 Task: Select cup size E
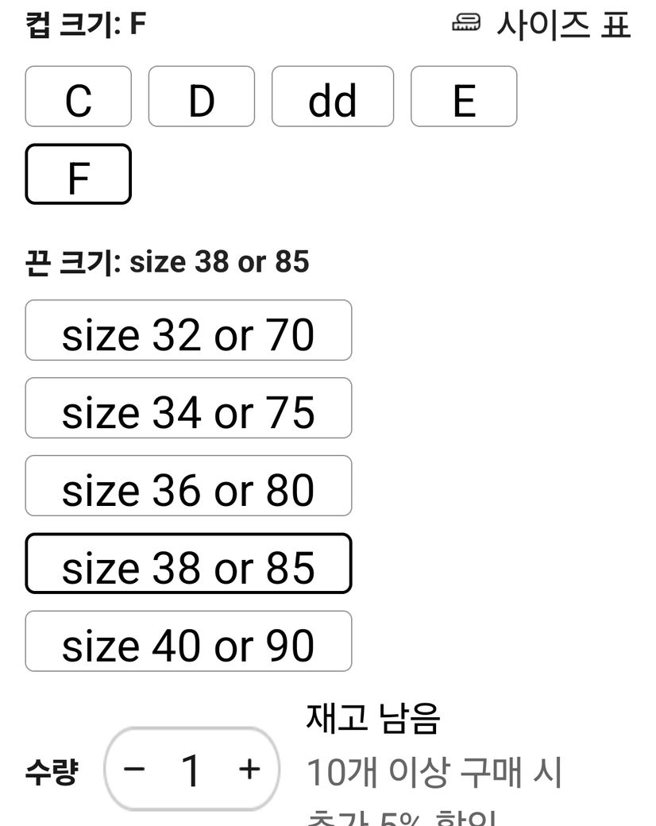point(464,97)
